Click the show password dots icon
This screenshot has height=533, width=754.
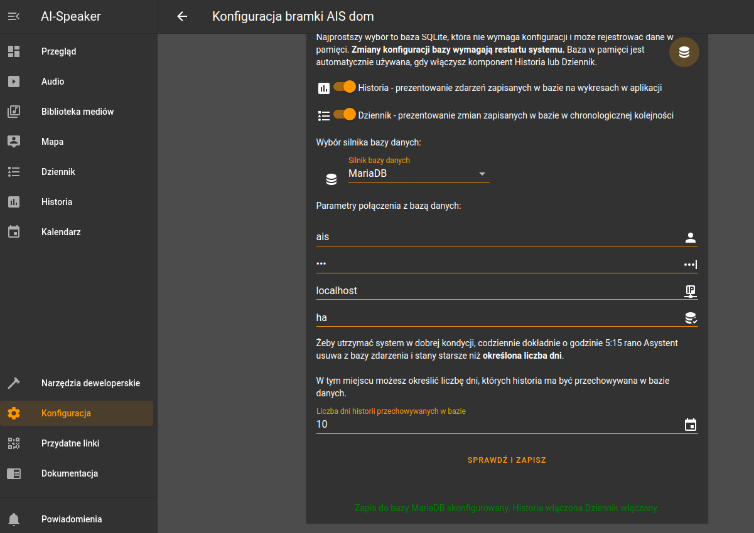690,265
